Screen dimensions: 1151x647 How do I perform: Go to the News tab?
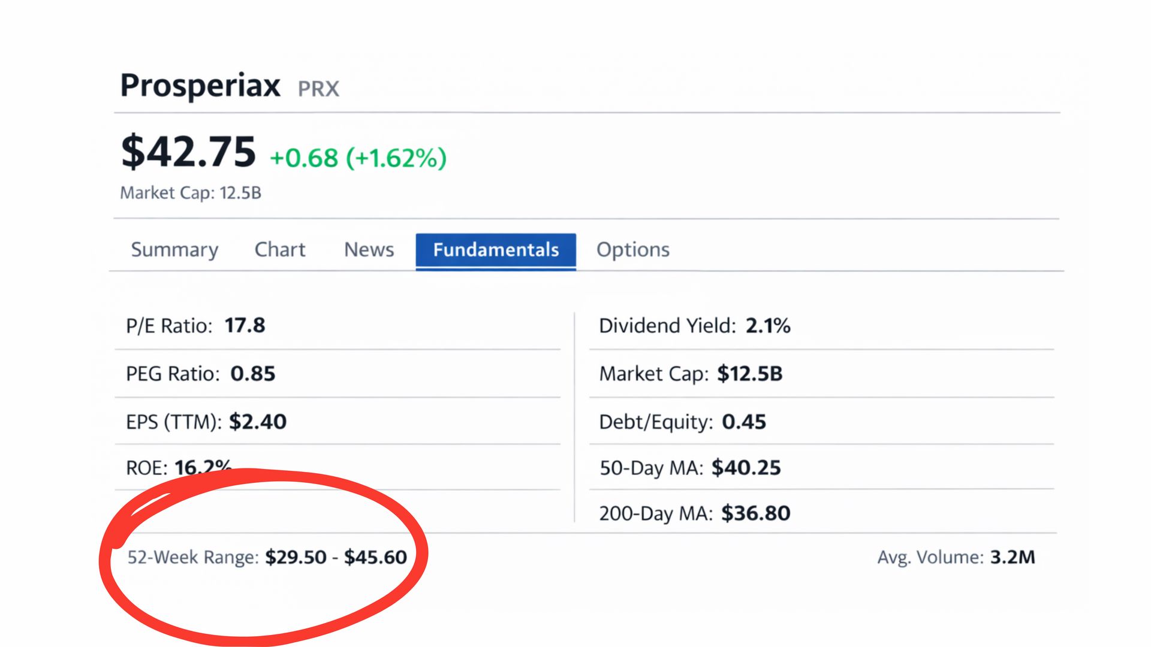(369, 249)
